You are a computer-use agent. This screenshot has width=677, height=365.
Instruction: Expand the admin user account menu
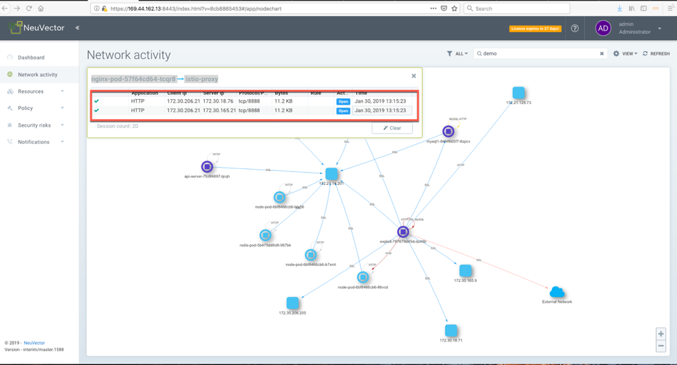(660, 28)
